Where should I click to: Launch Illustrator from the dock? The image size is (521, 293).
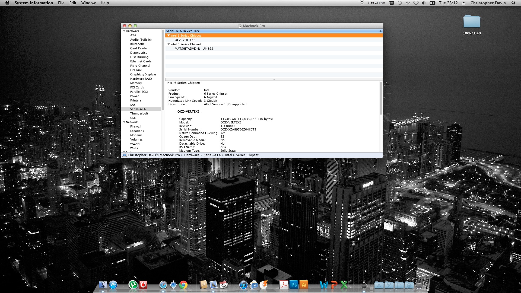point(304,285)
